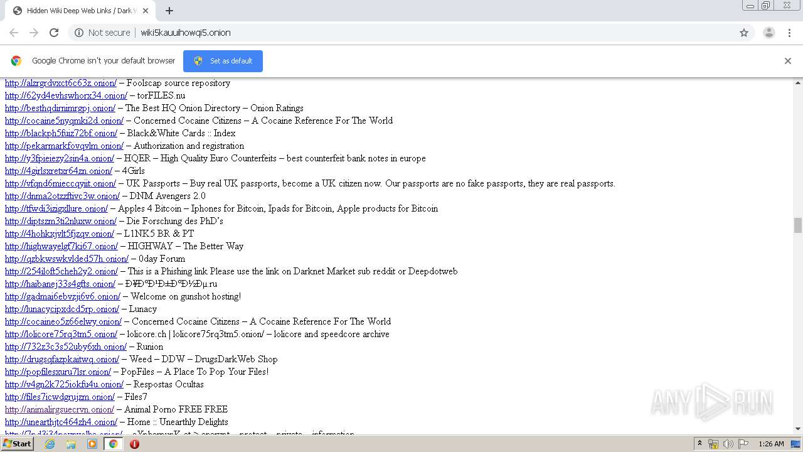Image resolution: width=803 pixels, height=452 pixels.
Task: Open the 254iloft5cheh2y2.onion link
Action: [61, 271]
